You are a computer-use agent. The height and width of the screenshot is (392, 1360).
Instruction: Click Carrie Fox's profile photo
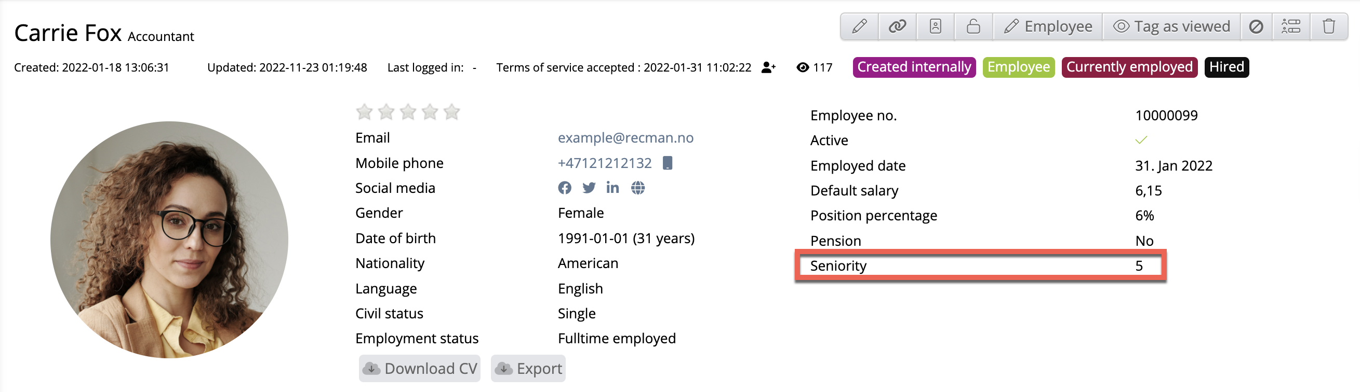click(x=169, y=240)
